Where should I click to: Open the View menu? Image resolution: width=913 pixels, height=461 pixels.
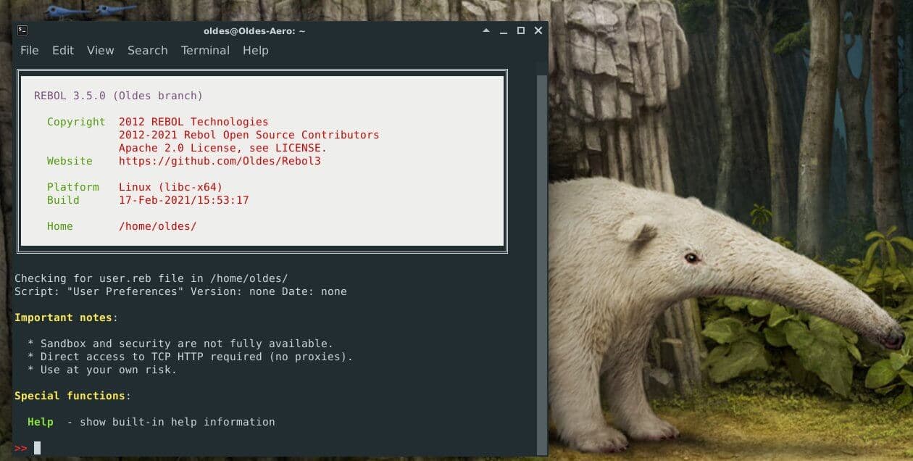click(x=101, y=50)
